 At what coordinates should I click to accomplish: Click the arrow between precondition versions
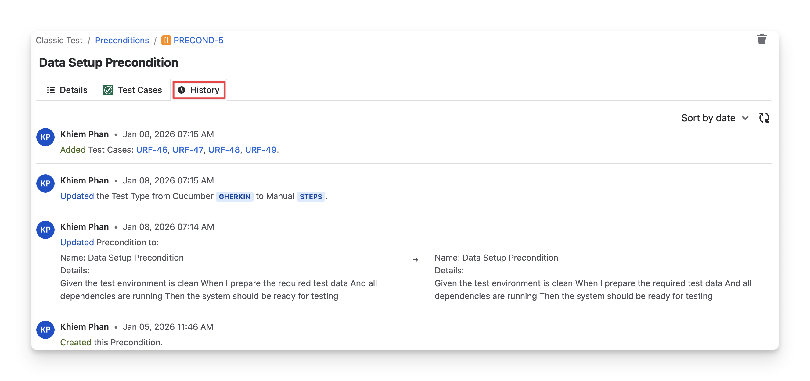pos(416,259)
